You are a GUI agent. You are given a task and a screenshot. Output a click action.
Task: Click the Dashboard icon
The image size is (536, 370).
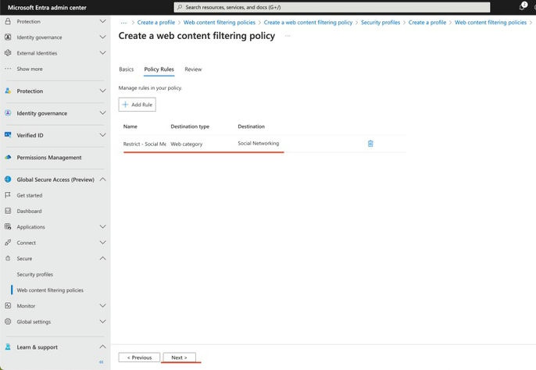pos(8,211)
